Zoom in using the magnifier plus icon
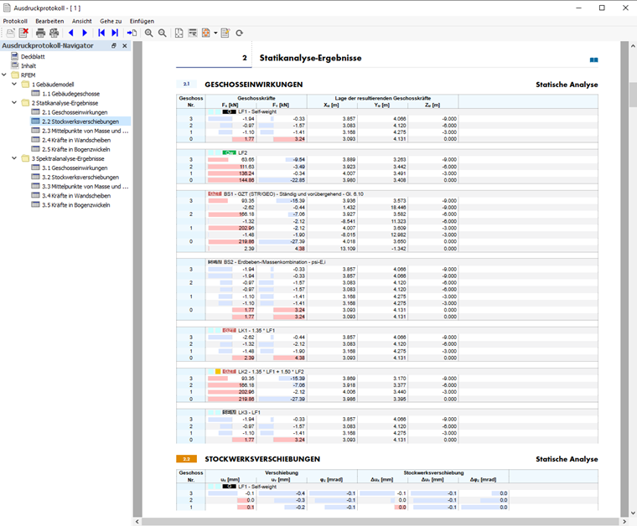Image resolution: width=637 pixels, height=526 pixels. (x=149, y=33)
